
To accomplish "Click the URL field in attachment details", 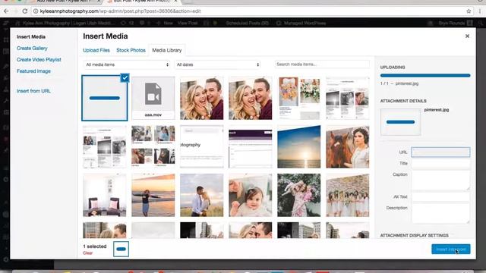I will pos(440,152).
